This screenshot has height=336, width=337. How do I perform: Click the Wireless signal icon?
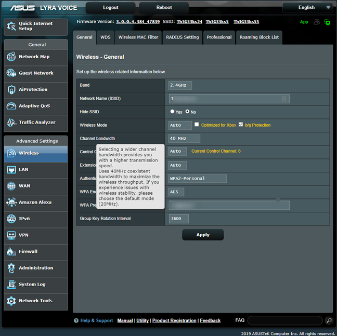[x=11, y=153]
